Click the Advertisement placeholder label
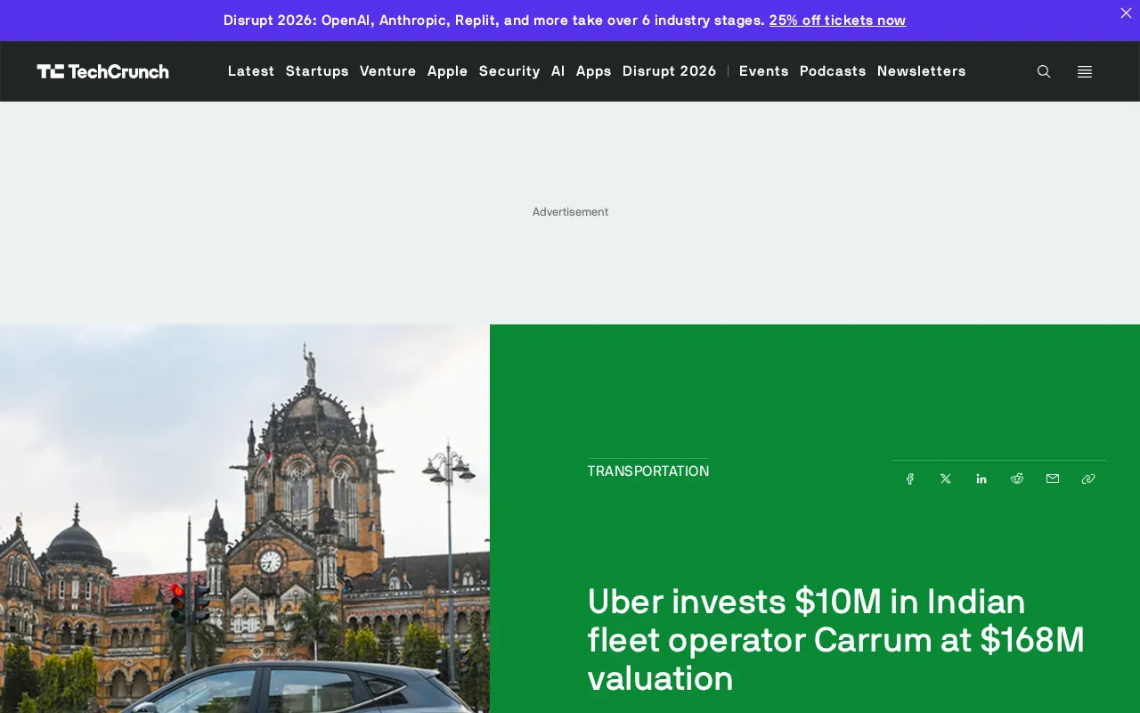The image size is (1140, 713). [x=570, y=212]
